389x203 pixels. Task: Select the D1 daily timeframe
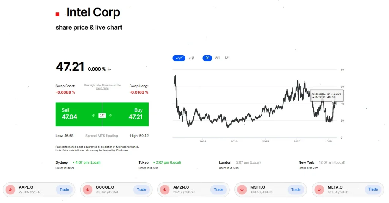pos(207,58)
